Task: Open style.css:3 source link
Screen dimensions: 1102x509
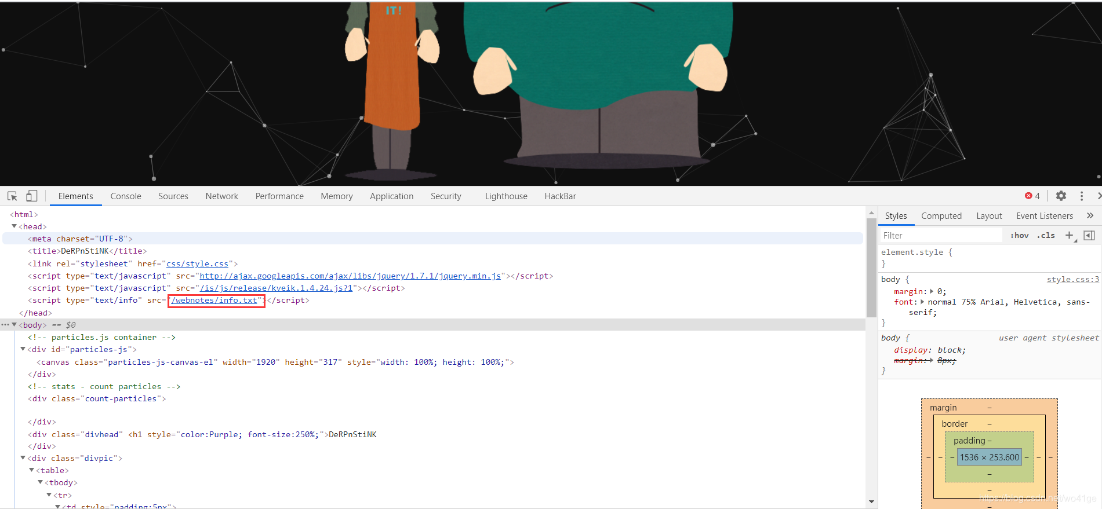Action: pos(1072,279)
